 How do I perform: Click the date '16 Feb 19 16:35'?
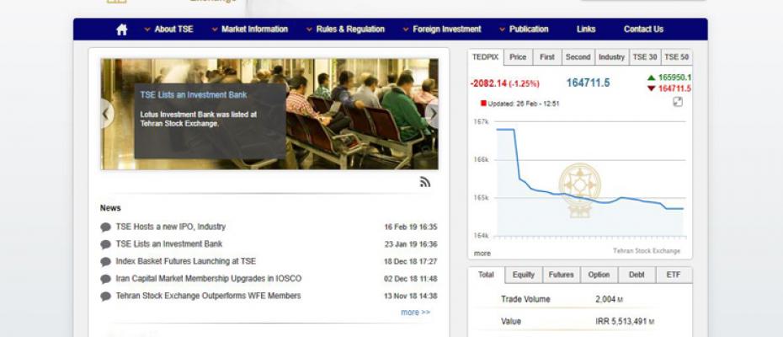coord(411,227)
